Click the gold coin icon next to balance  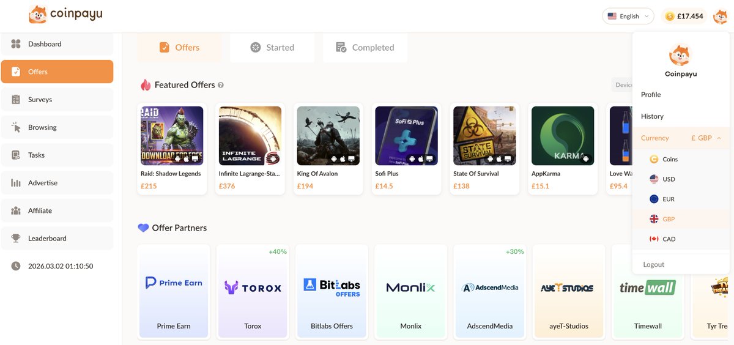[670, 17]
